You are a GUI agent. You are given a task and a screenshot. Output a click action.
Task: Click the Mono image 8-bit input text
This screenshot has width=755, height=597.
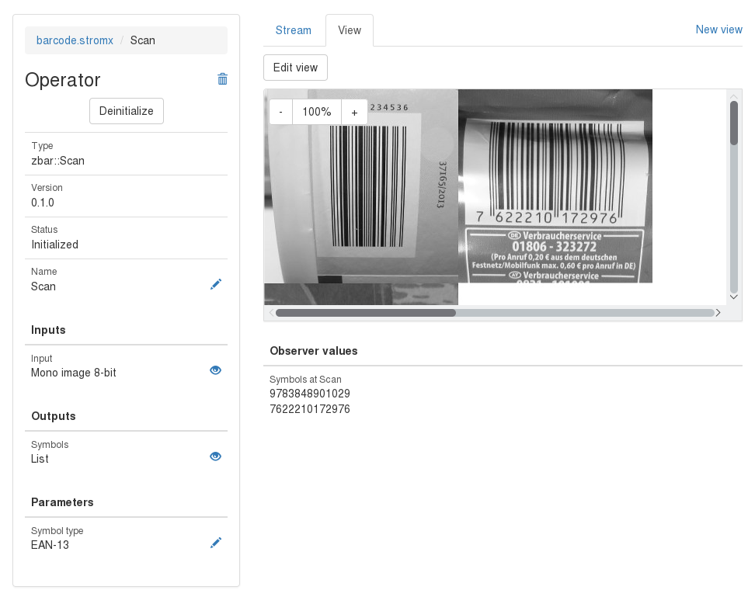click(74, 373)
